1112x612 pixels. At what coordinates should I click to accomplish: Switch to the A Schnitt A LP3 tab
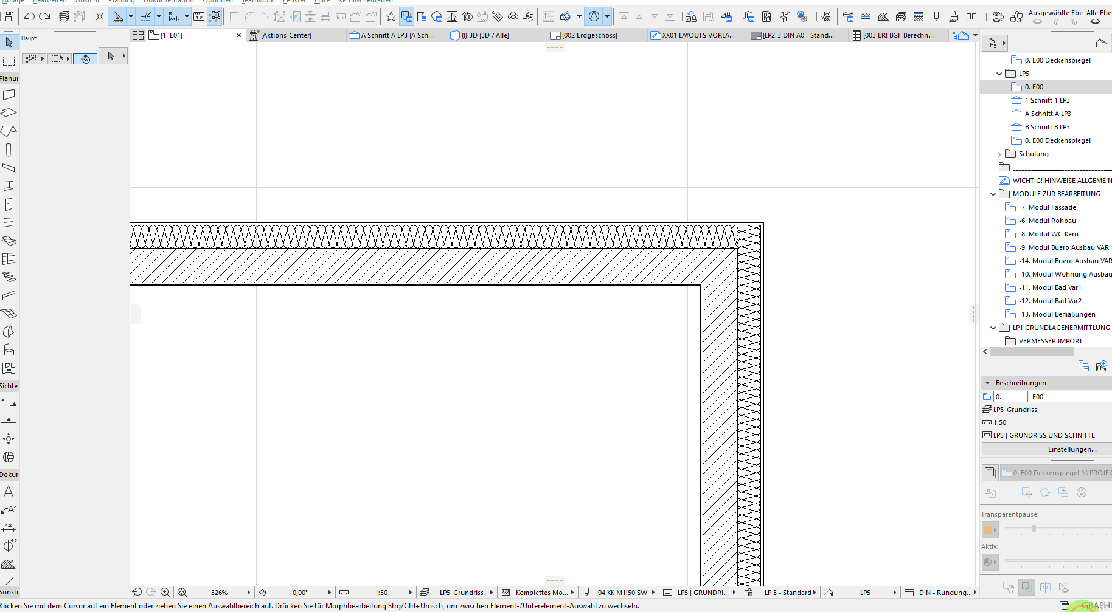point(397,35)
